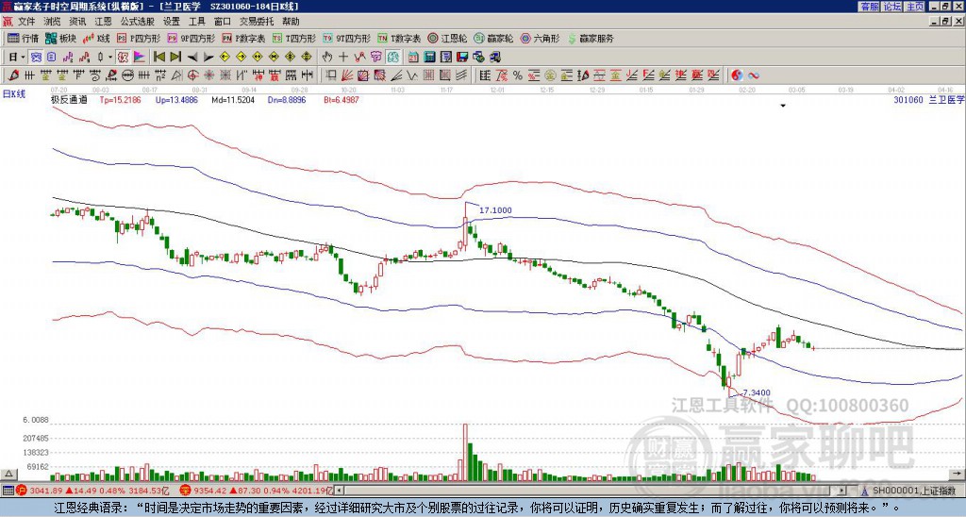Open the 文件 menu
Screen dimensions: 966x517
[26, 22]
